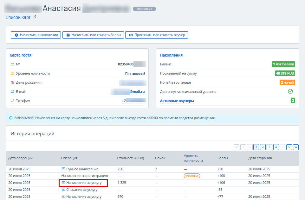The width and height of the screenshot is (305, 200).
Task: Jump to last page double arrow
Action: [296, 147]
